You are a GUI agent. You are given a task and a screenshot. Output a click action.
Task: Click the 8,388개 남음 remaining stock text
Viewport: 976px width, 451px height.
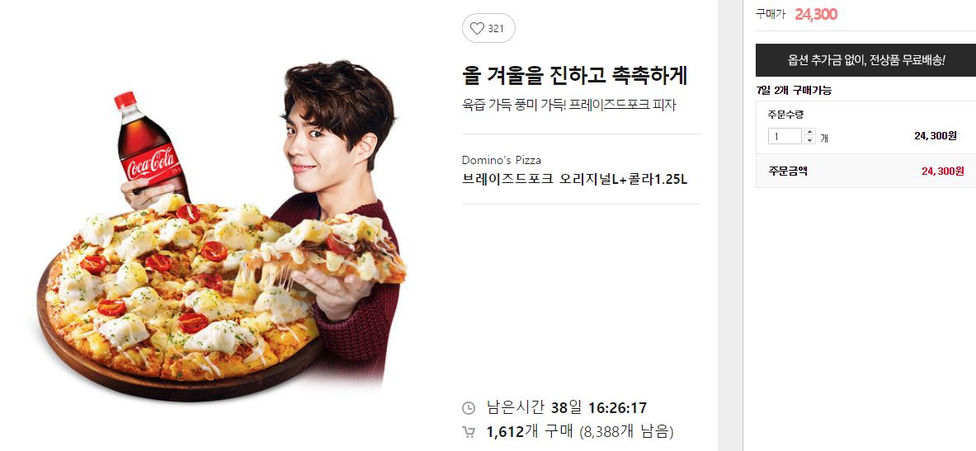(x=626, y=432)
